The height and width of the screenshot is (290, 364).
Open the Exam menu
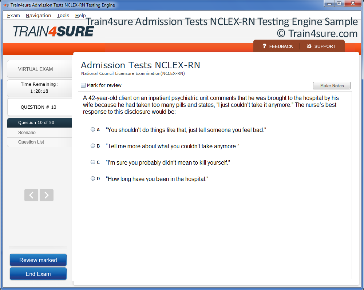tap(13, 16)
